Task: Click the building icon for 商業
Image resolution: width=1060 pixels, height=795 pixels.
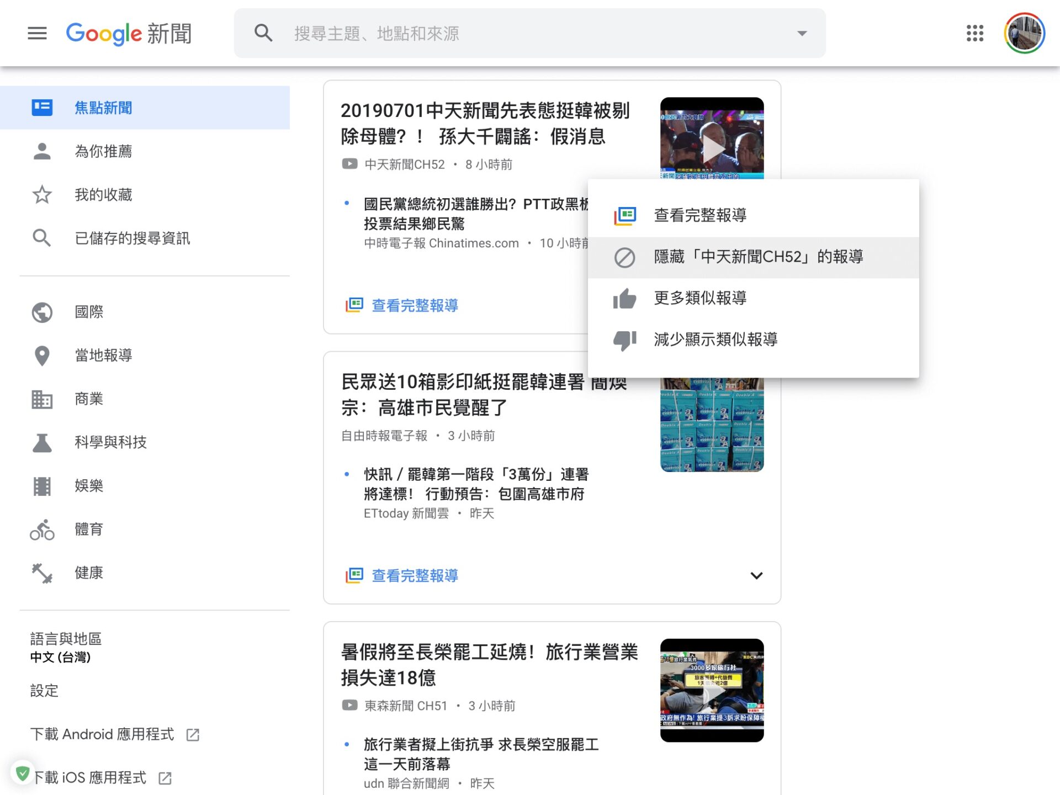Action: [42, 399]
